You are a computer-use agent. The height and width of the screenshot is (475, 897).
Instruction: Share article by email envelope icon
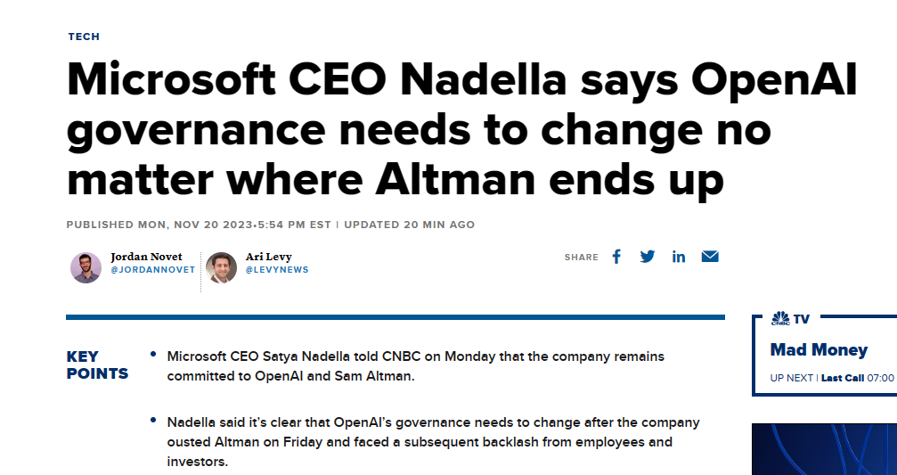710,257
